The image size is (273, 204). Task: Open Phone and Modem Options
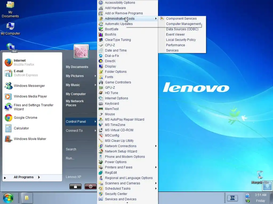pos(128,157)
